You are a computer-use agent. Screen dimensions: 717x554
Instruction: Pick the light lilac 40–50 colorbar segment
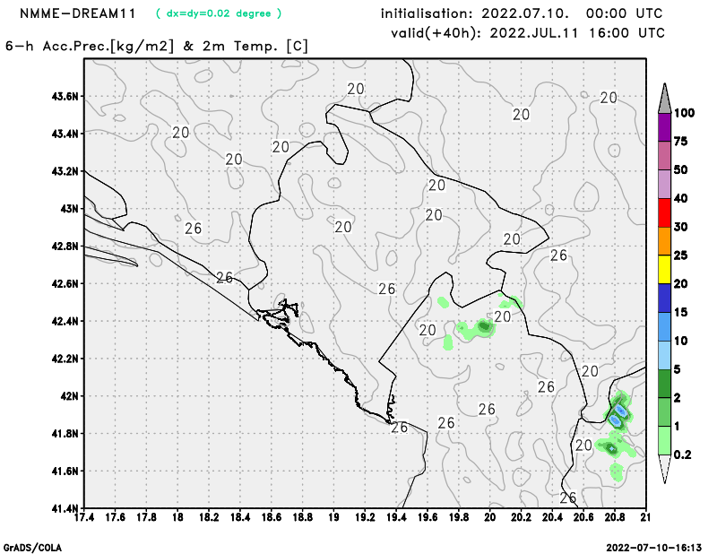point(664,185)
